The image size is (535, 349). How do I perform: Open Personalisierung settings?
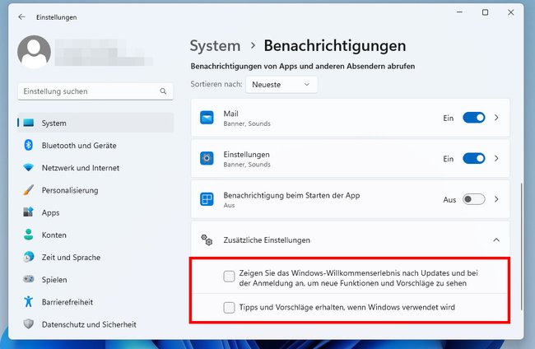pos(95,190)
